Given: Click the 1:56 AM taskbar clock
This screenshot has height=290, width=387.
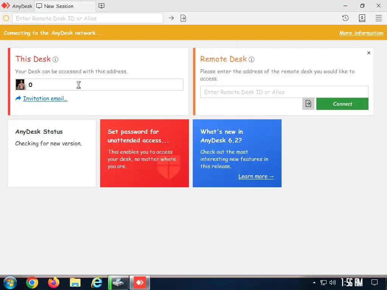Looking at the screenshot, I should point(352,282).
